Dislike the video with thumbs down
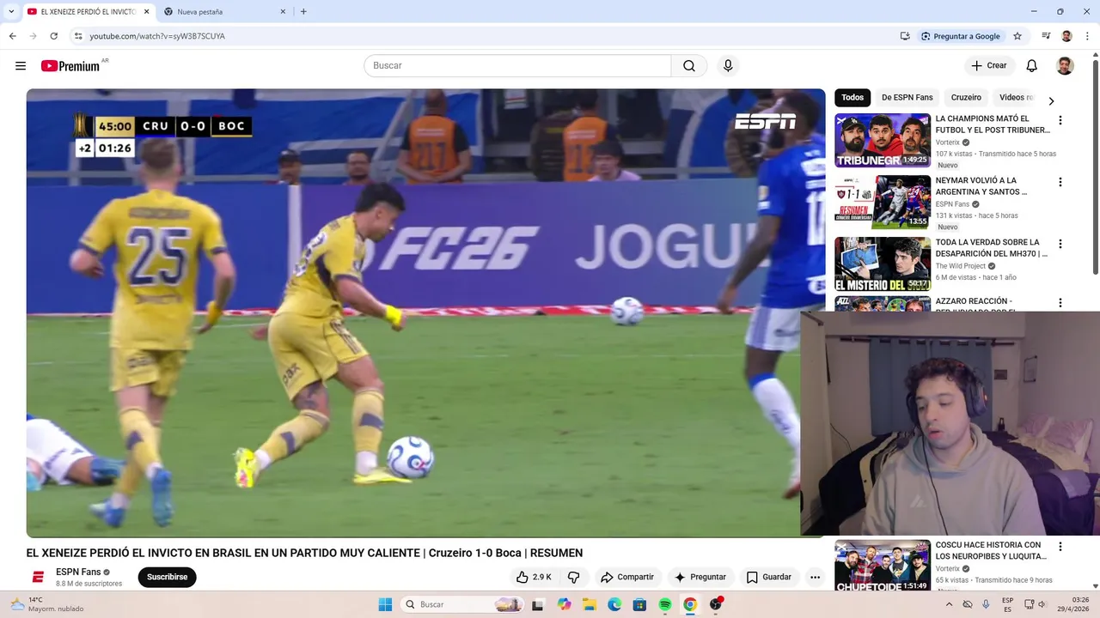 point(574,577)
